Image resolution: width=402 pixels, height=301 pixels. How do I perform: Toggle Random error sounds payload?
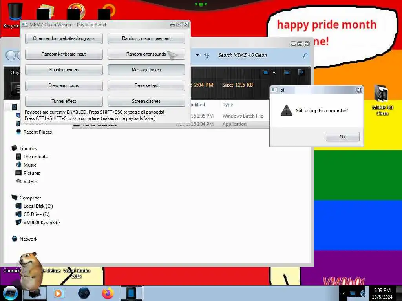click(x=146, y=54)
